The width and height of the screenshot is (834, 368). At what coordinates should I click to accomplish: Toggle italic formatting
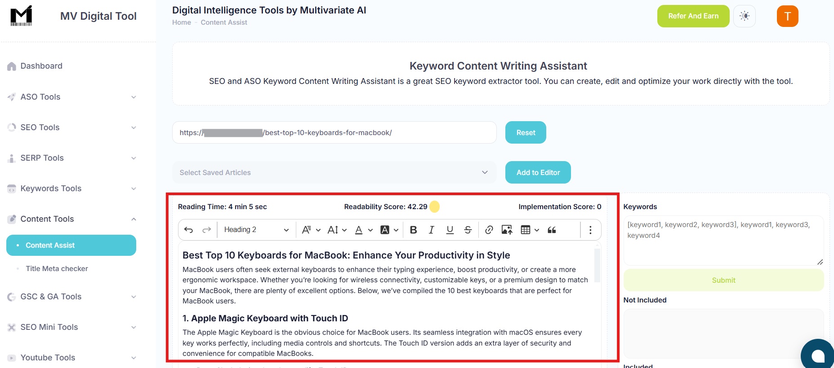432,230
